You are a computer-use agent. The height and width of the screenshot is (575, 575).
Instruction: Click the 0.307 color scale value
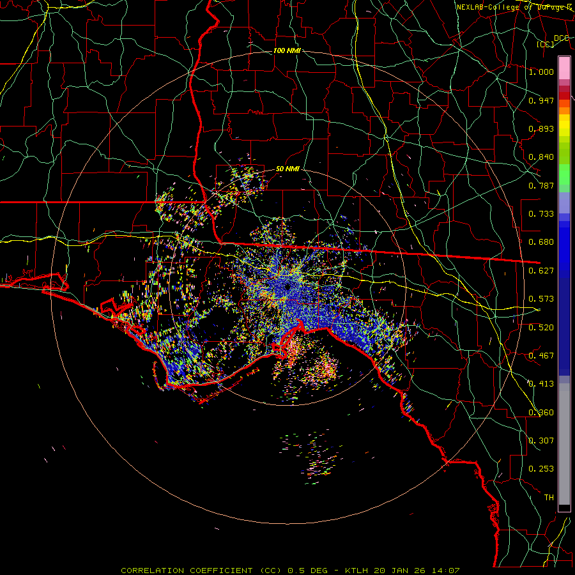coord(541,441)
